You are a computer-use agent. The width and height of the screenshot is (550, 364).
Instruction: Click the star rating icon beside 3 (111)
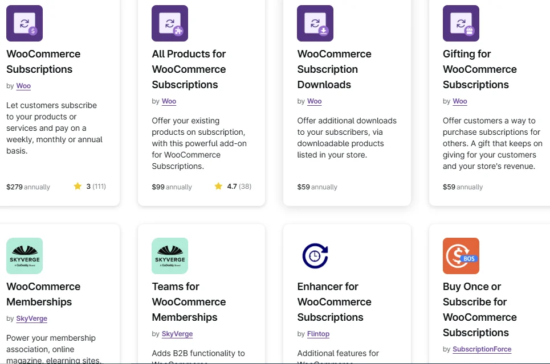78,186
